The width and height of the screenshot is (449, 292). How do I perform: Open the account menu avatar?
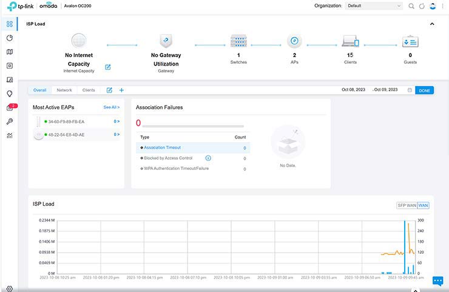pyautogui.click(x=433, y=6)
